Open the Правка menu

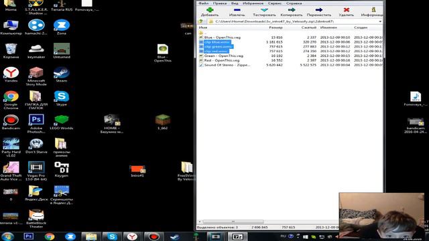point(220,3)
